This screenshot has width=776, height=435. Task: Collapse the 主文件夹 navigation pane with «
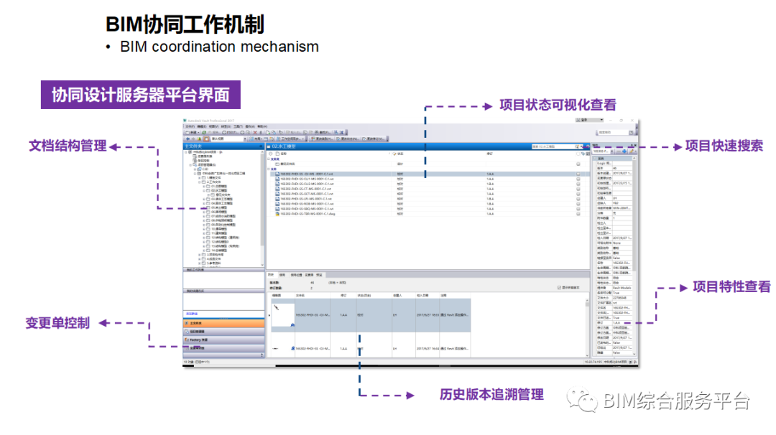point(261,146)
